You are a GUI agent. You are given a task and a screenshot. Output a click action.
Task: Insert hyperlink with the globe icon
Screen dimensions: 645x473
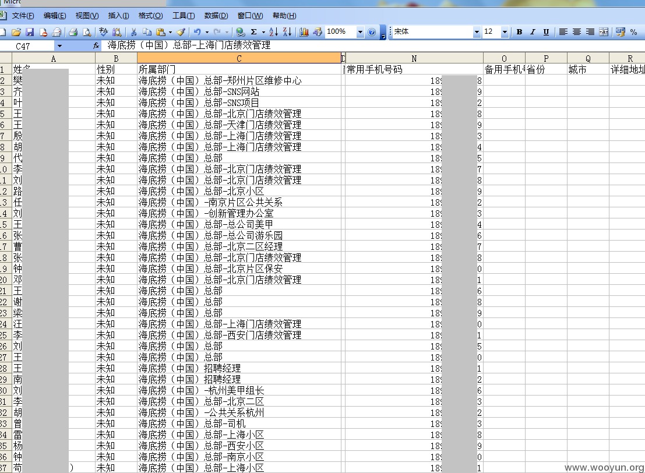tap(241, 31)
